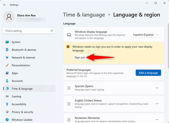The image size is (169, 123).
Task: Click the search magnifier icon
Action: [51, 31]
